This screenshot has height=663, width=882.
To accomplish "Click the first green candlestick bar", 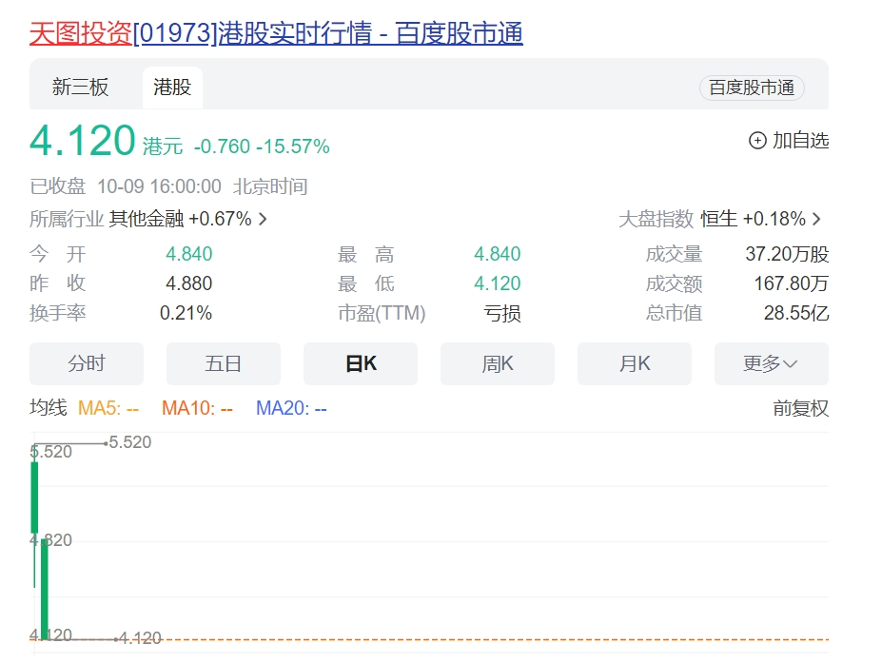I will point(34,497).
